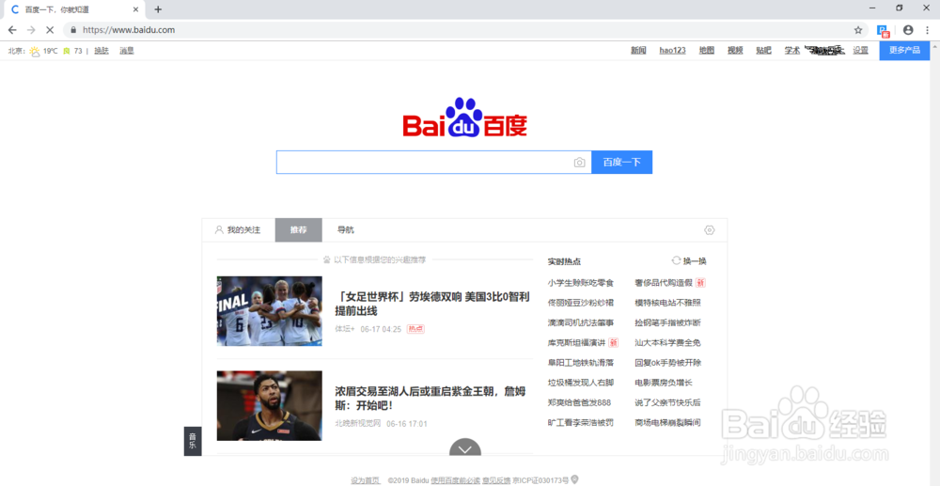Click 意见反馈 footer link
This screenshot has width=940, height=486.
(x=496, y=480)
